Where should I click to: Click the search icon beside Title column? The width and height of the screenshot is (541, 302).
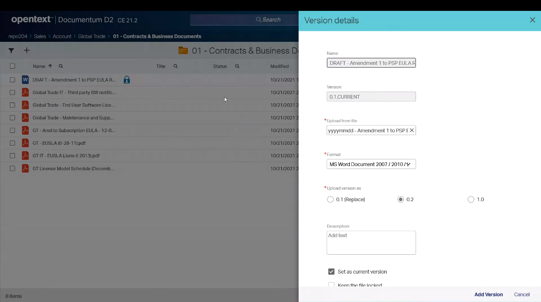pos(175,66)
